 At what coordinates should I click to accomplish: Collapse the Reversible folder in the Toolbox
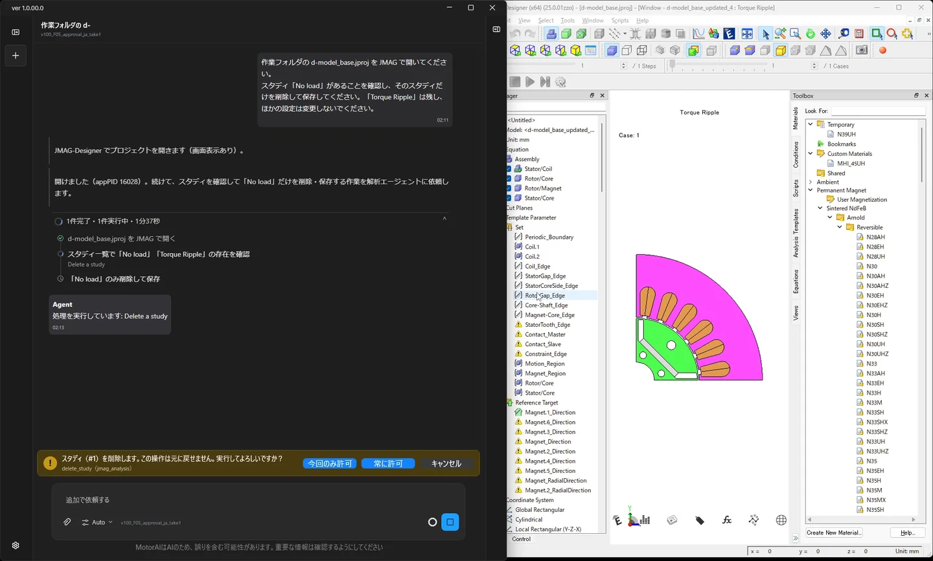[840, 228]
